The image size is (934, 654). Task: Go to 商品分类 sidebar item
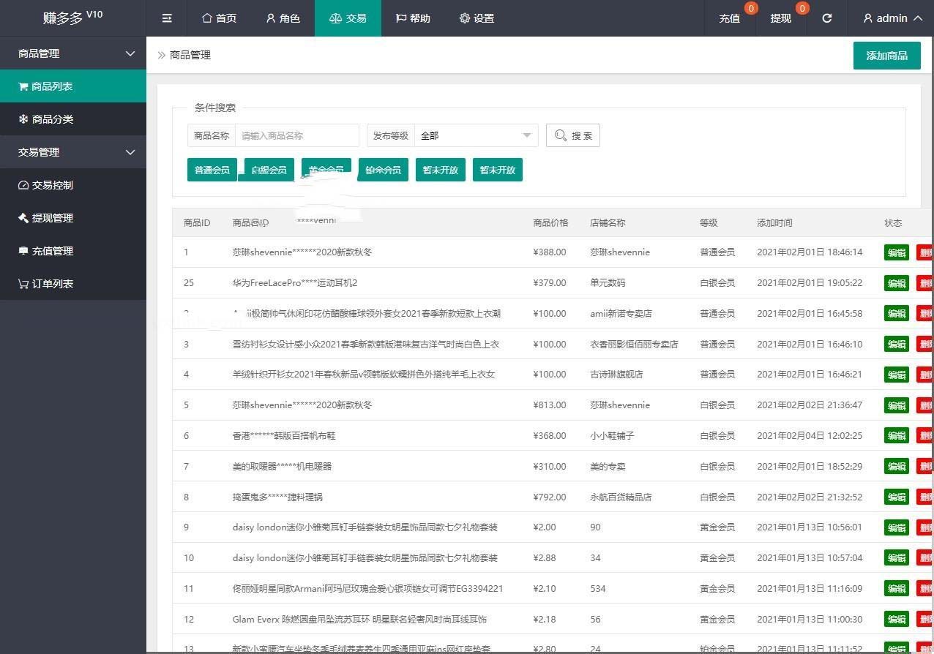pos(73,119)
